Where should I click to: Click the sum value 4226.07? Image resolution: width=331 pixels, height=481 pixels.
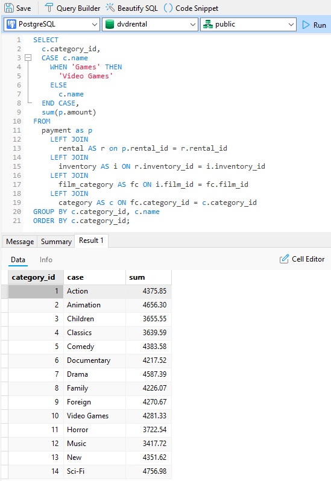(148, 388)
